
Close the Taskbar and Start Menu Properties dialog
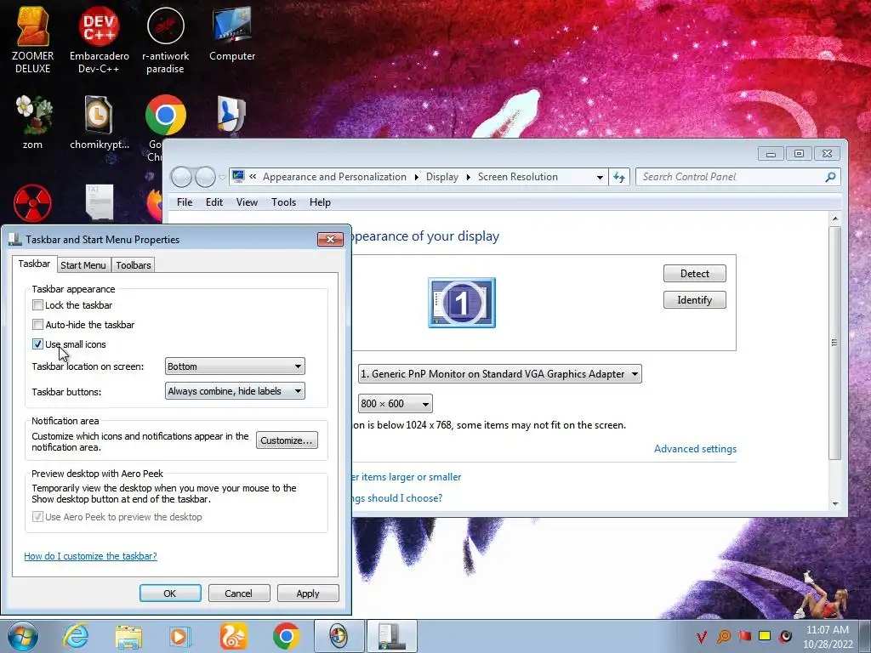330,239
